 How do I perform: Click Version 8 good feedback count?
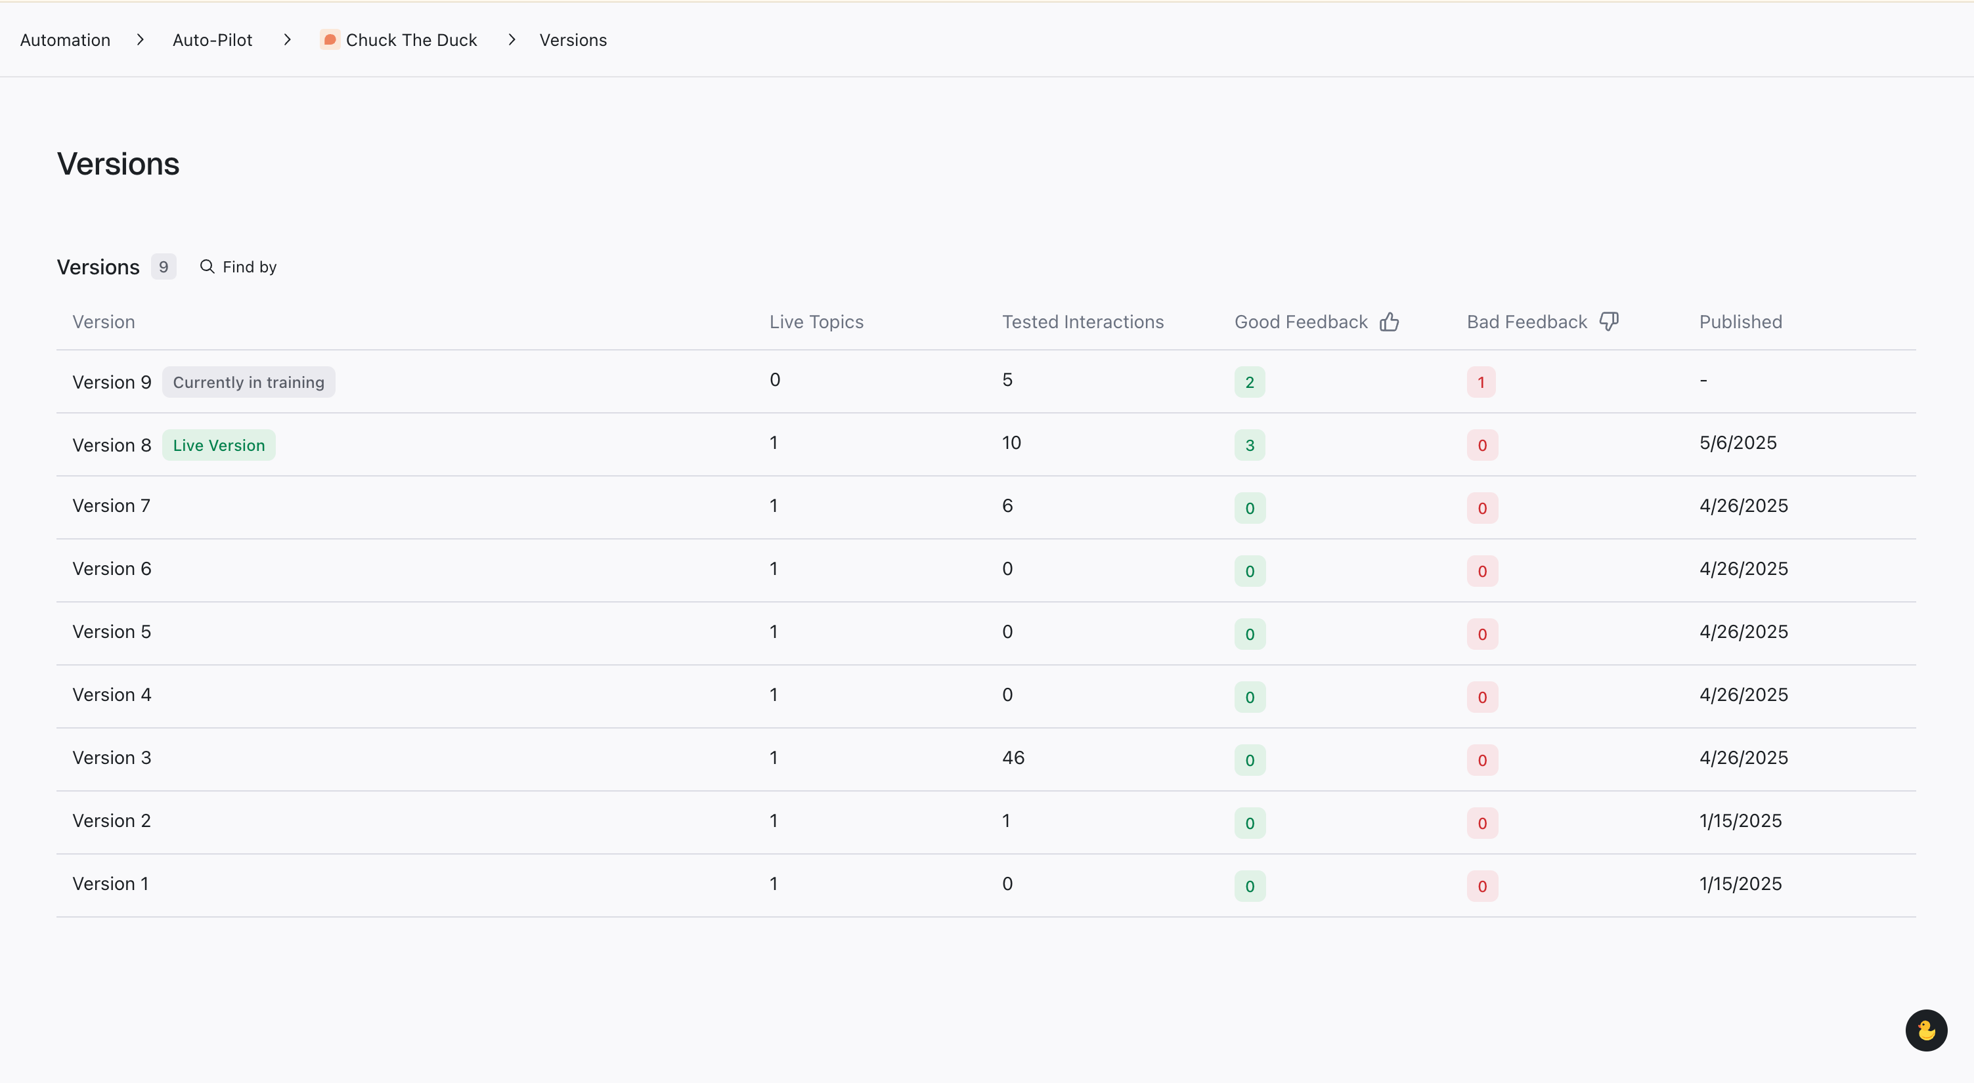(x=1249, y=445)
